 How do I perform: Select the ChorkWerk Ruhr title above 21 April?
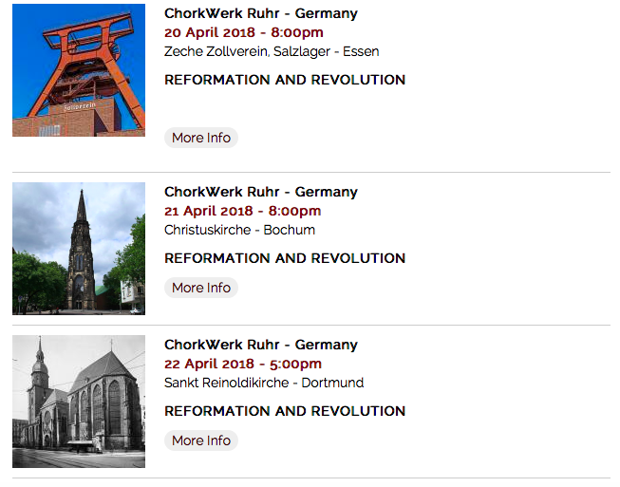pos(261,192)
